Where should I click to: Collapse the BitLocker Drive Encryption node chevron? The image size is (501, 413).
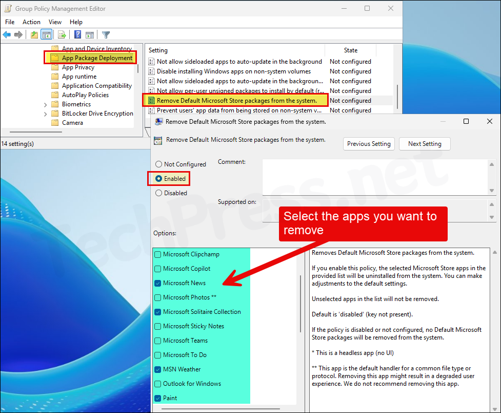(46, 113)
